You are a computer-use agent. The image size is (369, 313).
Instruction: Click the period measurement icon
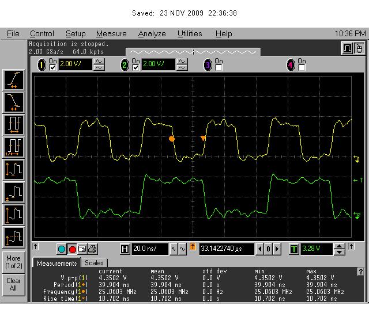point(13,124)
